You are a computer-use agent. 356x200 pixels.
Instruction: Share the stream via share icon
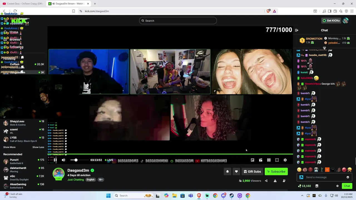[x=266, y=181]
